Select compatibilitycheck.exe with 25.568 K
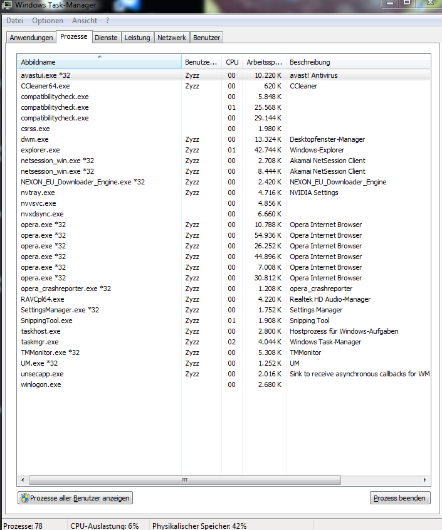 [224, 107]
